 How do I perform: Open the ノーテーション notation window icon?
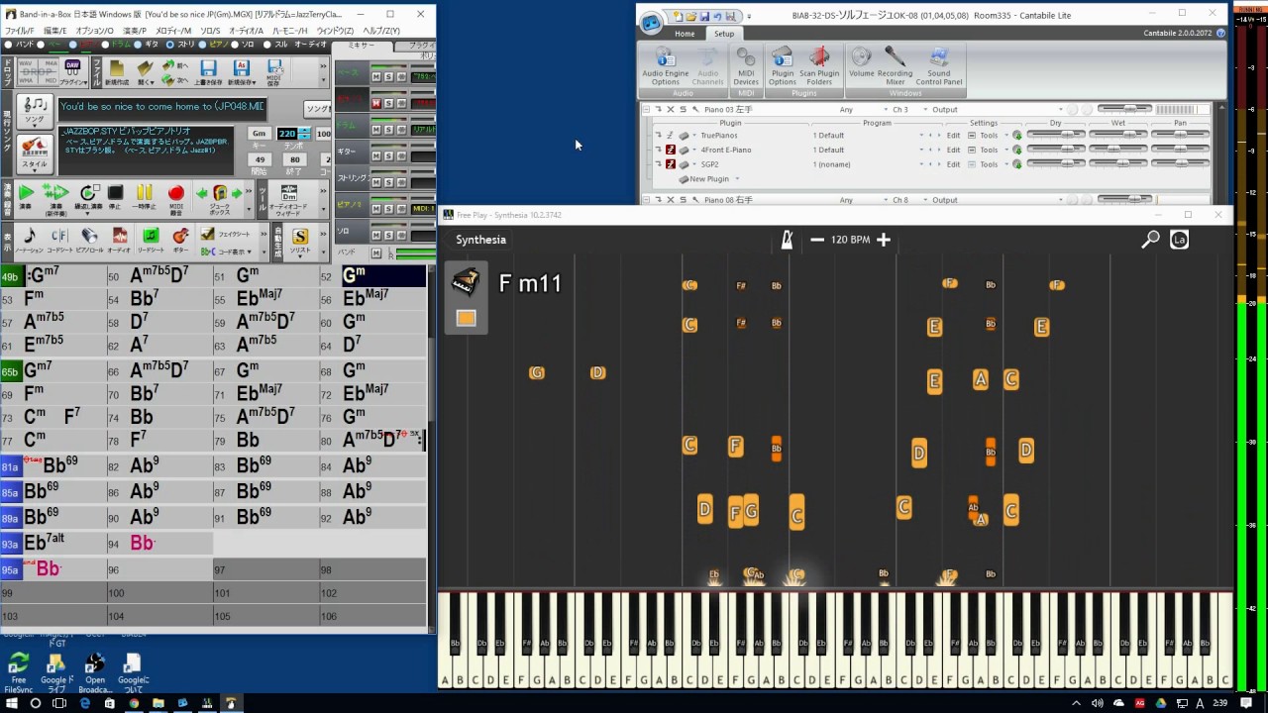(30, 238)
